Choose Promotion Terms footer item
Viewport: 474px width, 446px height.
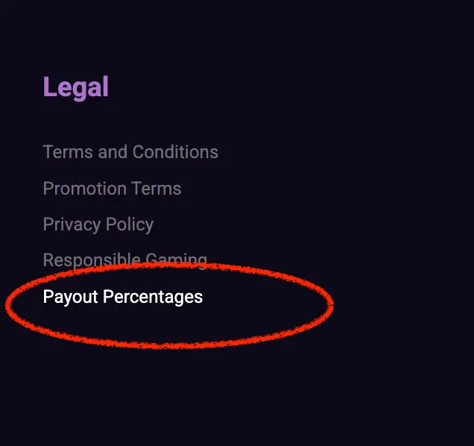112,189
